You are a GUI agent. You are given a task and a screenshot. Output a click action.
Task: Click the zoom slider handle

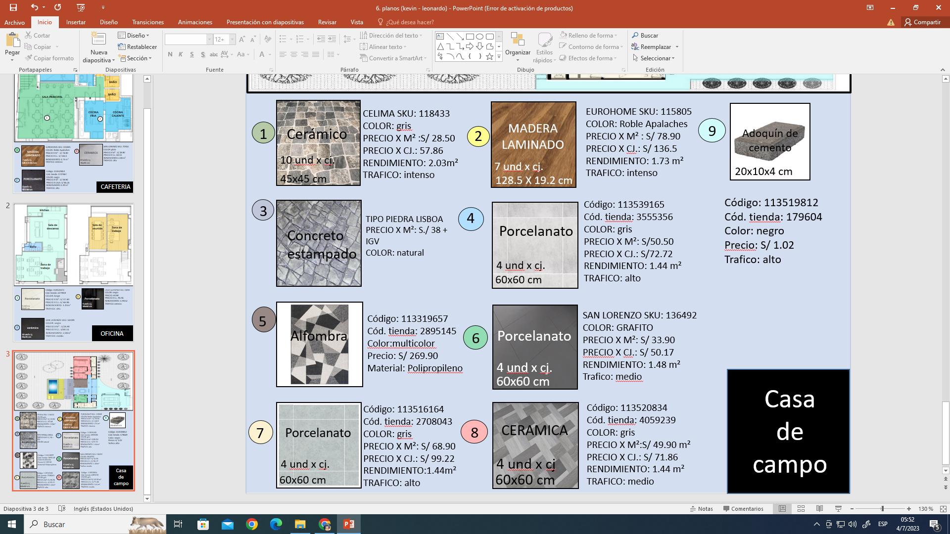click(x=882, y=509)
